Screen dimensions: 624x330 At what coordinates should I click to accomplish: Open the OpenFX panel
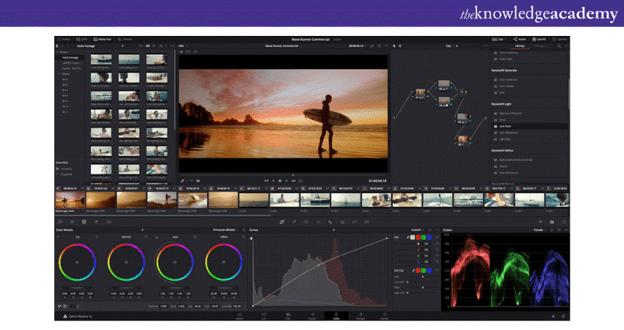[540, 39]
